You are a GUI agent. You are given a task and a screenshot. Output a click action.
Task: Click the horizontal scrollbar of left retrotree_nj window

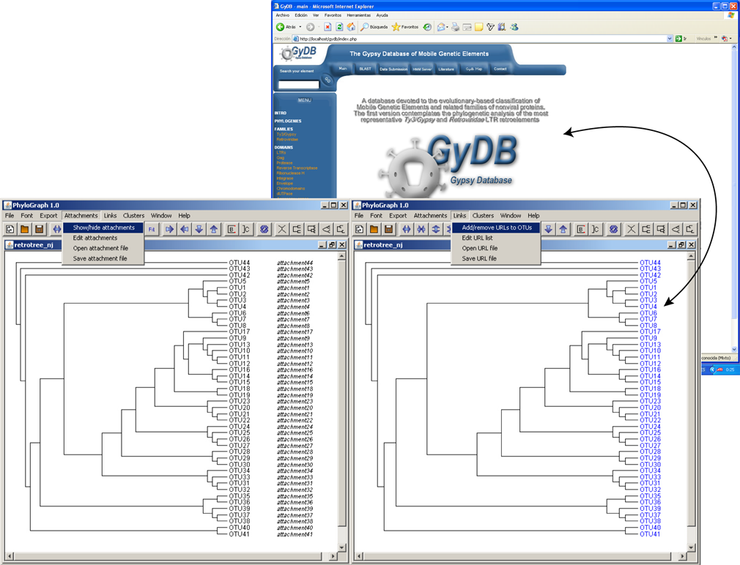(x=171, y=556)
